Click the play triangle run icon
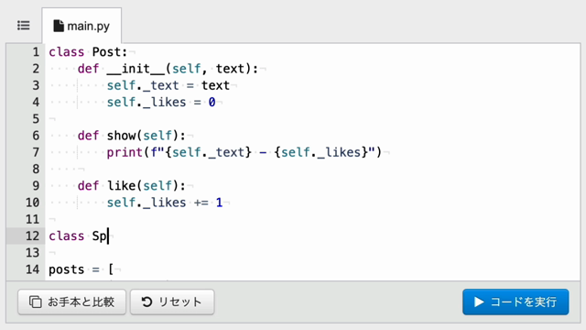The image size is (586, 330). click(x=479, y=302)
